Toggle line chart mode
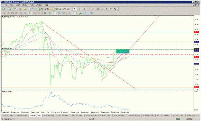 [54, 13]
